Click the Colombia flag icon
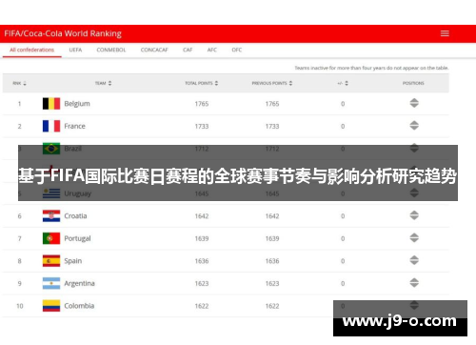The image size is (476, 345). pos(51,306)
